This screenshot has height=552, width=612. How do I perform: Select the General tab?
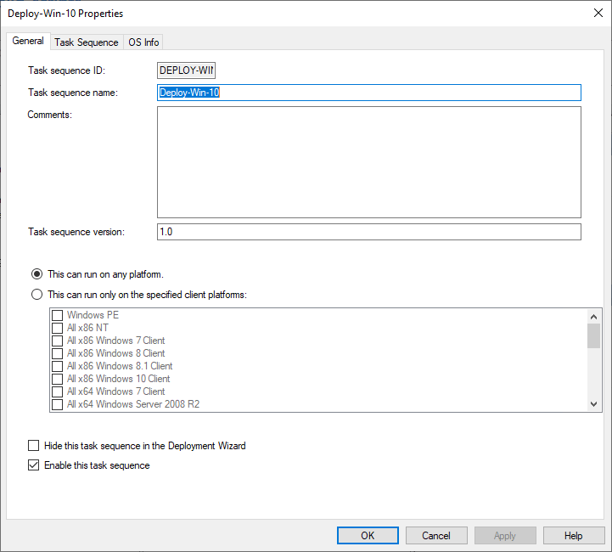[x=28, y=41]
